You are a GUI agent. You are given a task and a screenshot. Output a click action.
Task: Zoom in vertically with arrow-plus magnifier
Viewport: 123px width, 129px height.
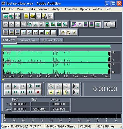coord(76,86)
